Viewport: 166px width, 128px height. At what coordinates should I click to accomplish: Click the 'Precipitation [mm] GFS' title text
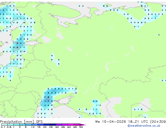click(x=21, y=122)
